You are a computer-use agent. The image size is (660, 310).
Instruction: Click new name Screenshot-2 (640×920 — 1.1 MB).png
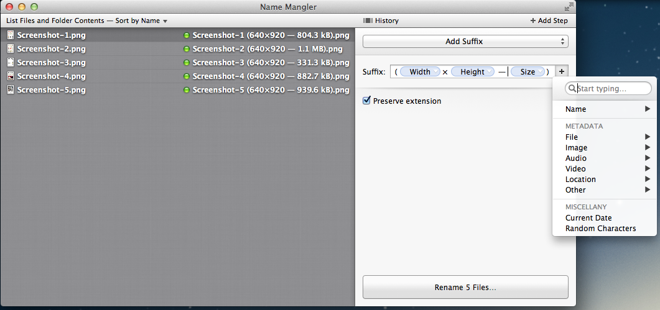coord(267,49)
